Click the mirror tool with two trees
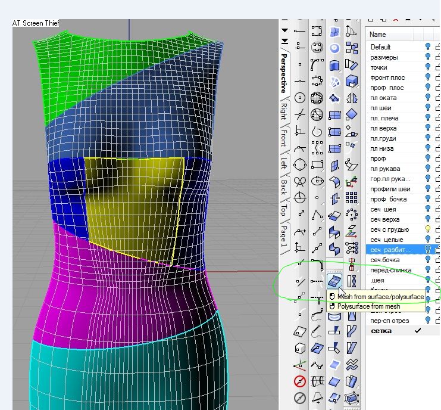The height and width of the screenshot is (410, 441). [x=352, y=98]
